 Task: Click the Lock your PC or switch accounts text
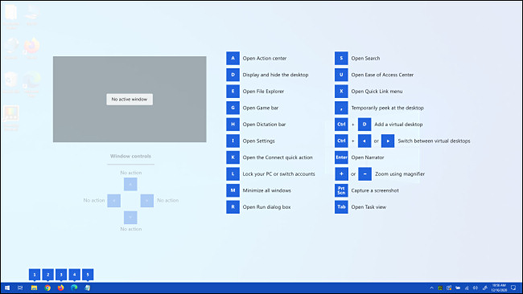click(x=279, y=174)
